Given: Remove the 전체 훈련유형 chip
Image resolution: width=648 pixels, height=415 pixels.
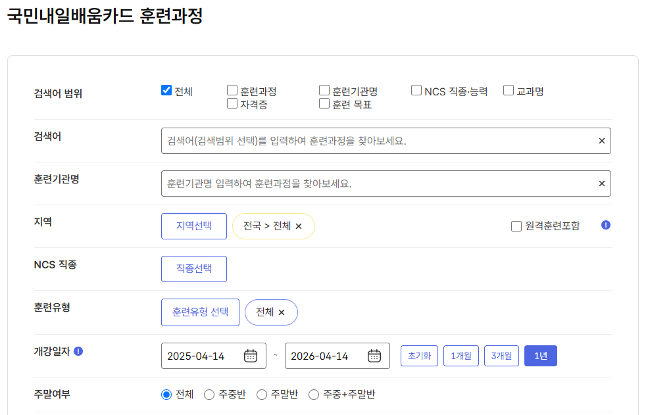Looking at the screenshot, I should coord(282,312).
